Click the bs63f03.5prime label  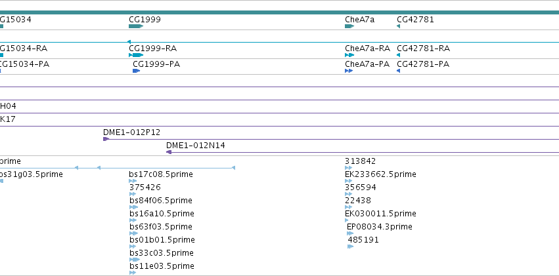coord(161,227)
